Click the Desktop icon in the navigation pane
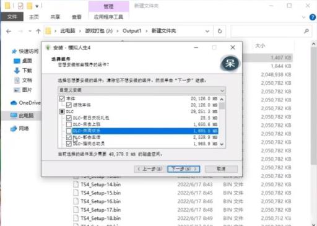317x226 pixels. tap(17, 61)
